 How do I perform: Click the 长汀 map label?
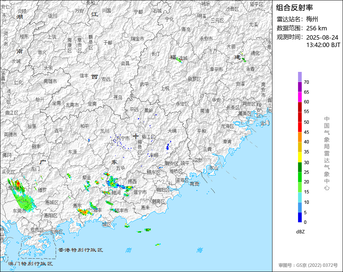[156, 53]
